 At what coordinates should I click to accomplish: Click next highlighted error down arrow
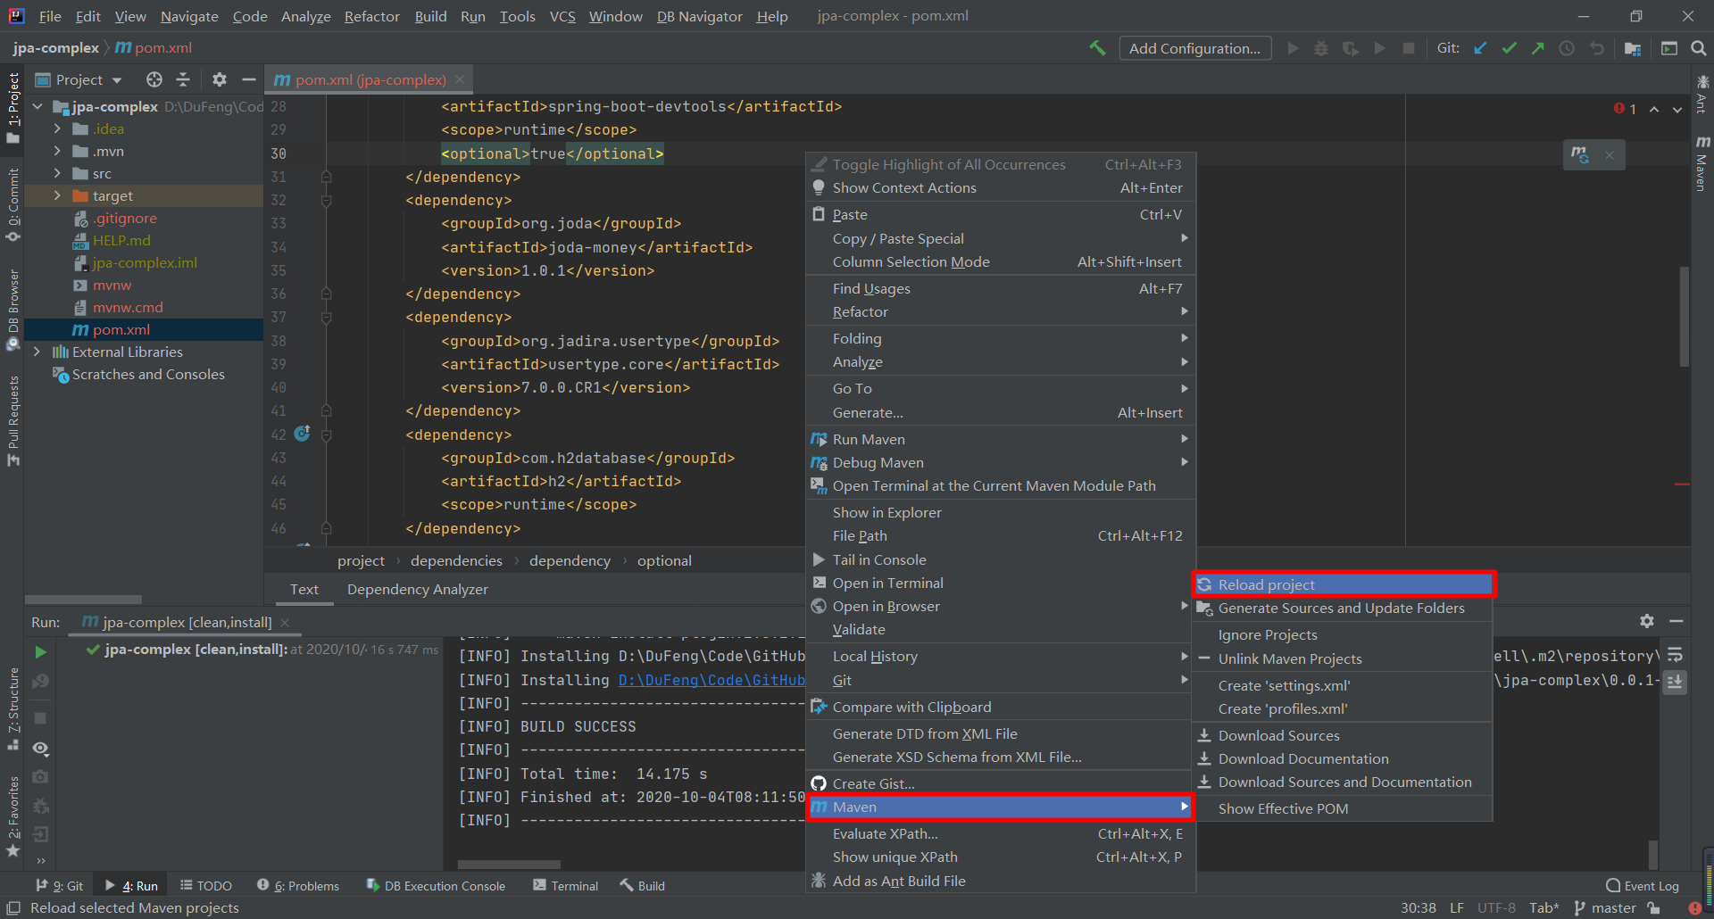(1677, 110)
